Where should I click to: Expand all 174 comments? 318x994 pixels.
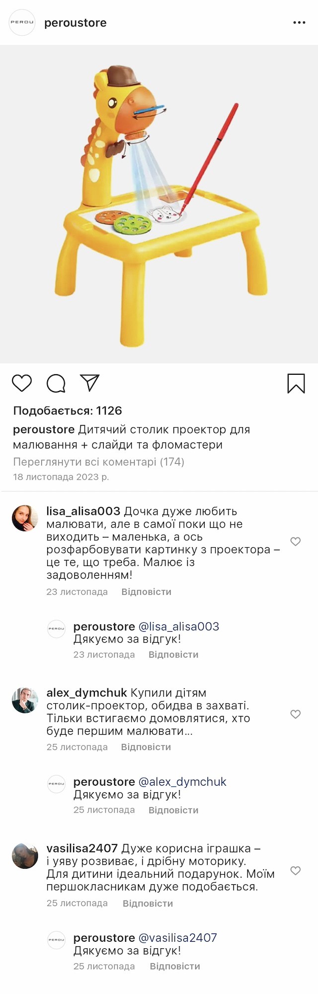[x=98, y=462]
